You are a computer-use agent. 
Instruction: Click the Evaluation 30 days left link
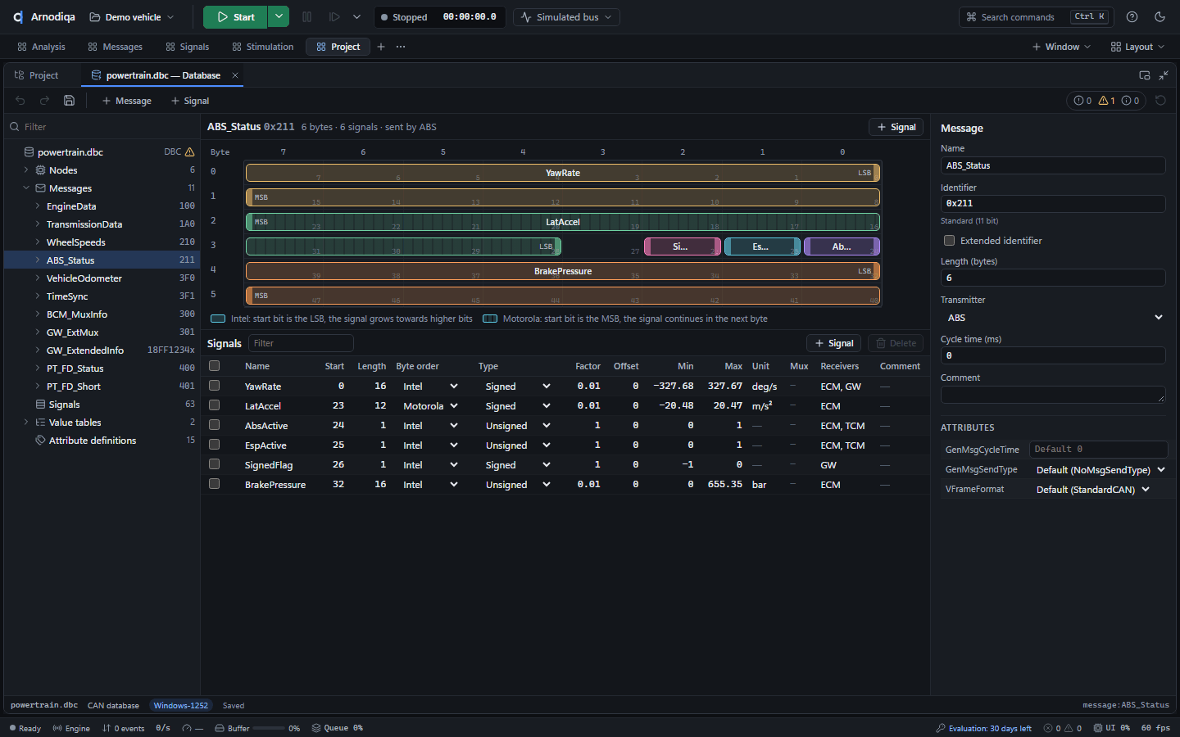tap(983, 728)
